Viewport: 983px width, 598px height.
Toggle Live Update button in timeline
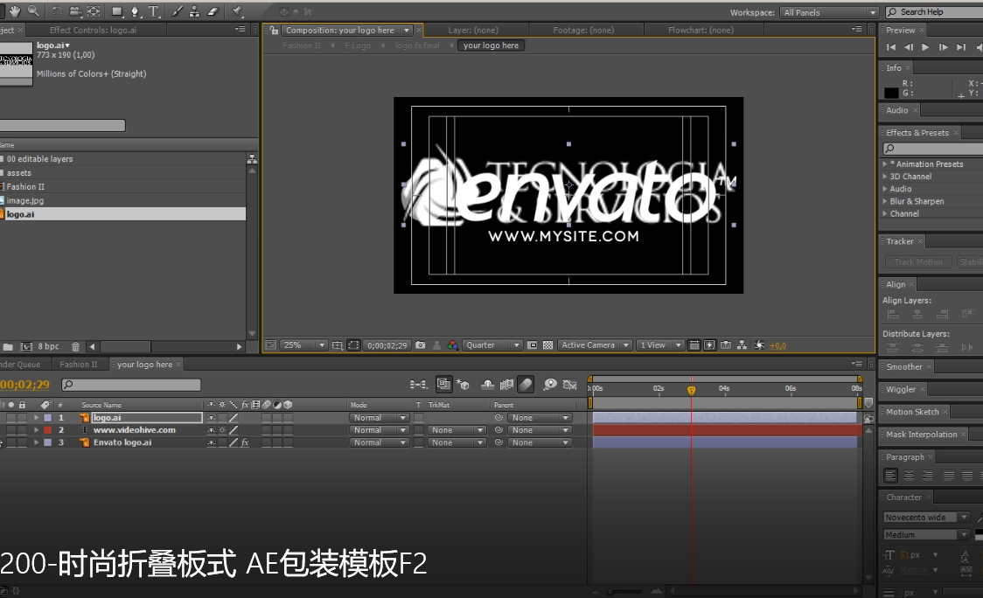point(444,385)
